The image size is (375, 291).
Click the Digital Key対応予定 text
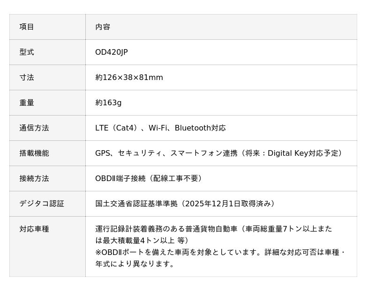click(304, 153)
